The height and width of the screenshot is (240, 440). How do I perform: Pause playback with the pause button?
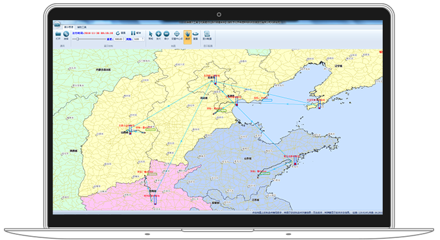(x=133, y=33)
